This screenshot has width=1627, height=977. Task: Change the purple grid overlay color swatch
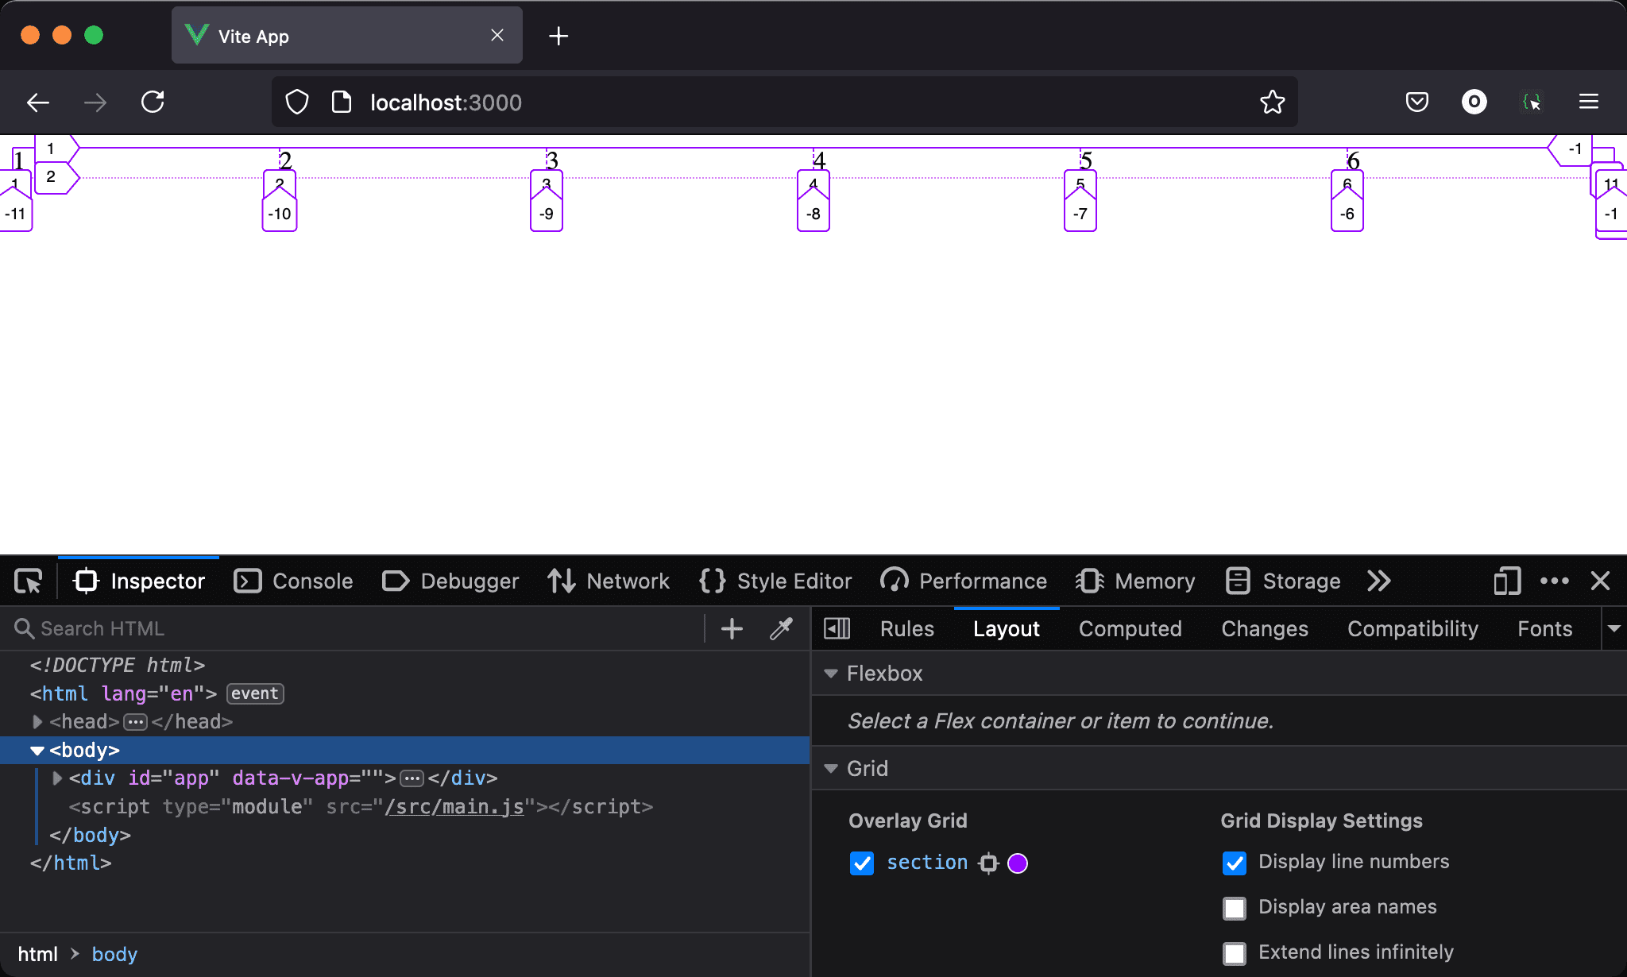(x=1018, y=863)
